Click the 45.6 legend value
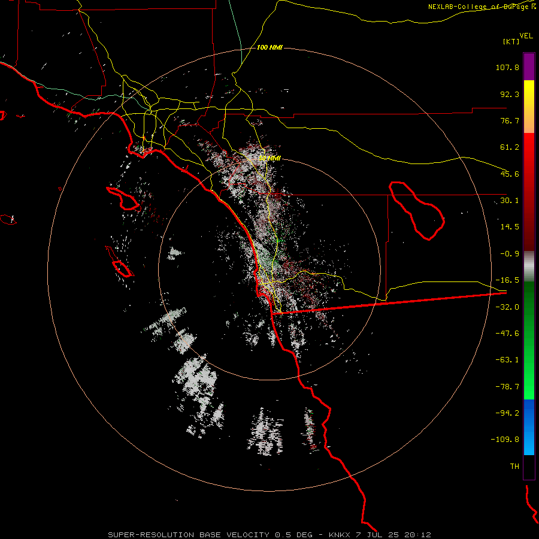Screen dimensions: 539x539 click(510, 174)
